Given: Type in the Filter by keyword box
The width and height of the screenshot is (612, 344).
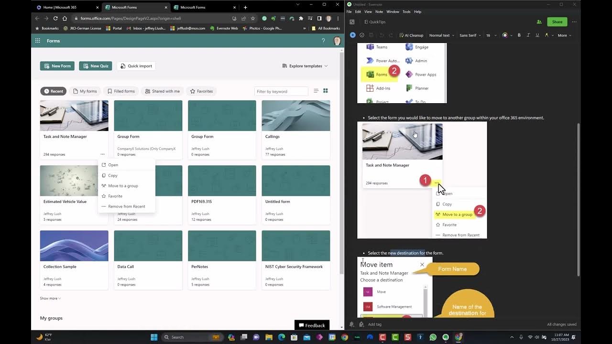Looking at the screenshot, I should 281,91.
